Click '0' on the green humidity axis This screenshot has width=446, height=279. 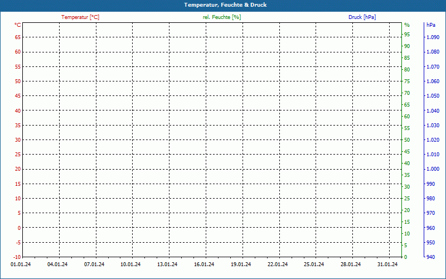tap(406, 257)
